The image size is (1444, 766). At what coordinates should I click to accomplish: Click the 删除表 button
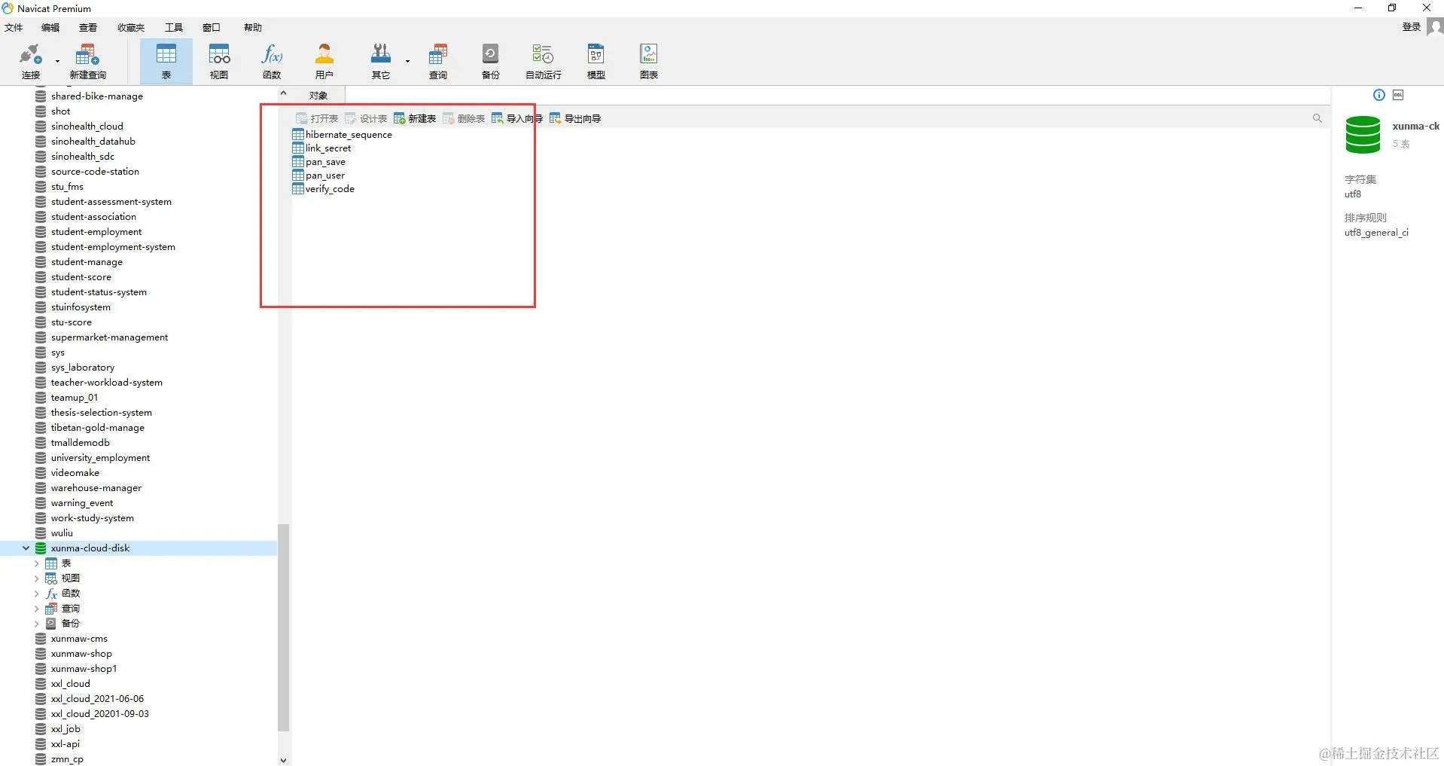[464, 119]
